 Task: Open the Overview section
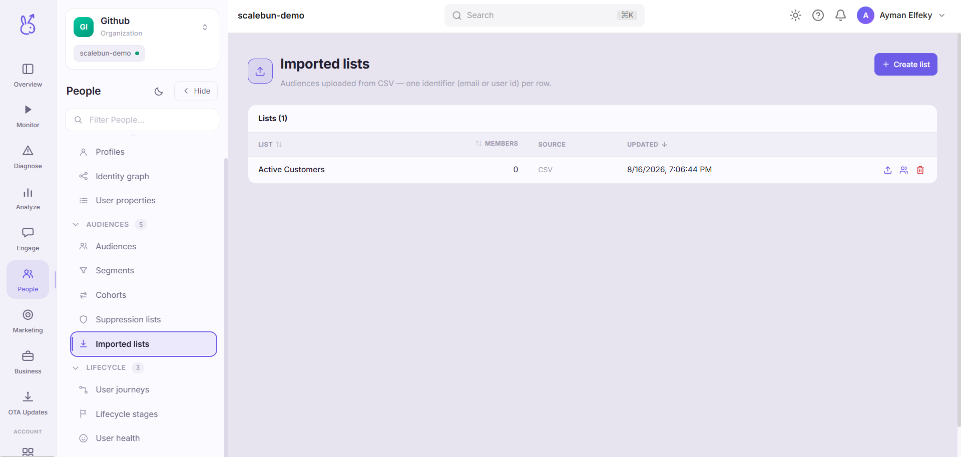(x=28, y=75)
